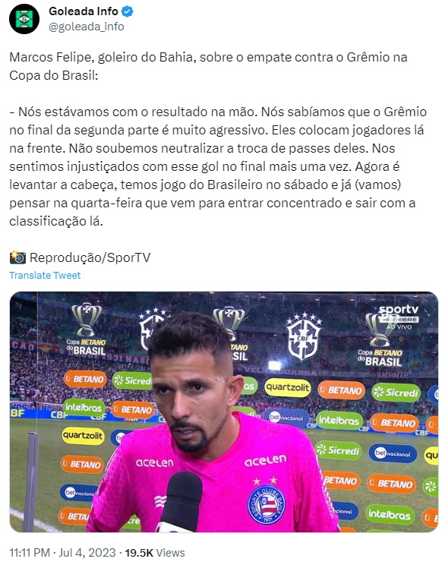Open the 19.5K Views count
Screen dimensions: 445x565
click(155, 553)
